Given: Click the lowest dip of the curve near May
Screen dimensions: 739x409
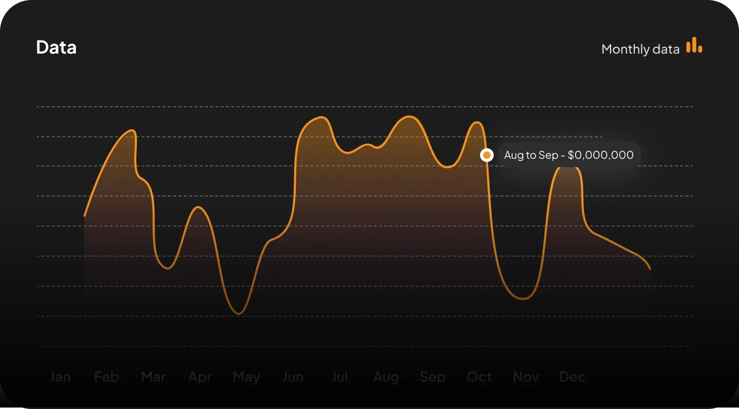Looking at the screenshot, I should click(x=239, y=314).
